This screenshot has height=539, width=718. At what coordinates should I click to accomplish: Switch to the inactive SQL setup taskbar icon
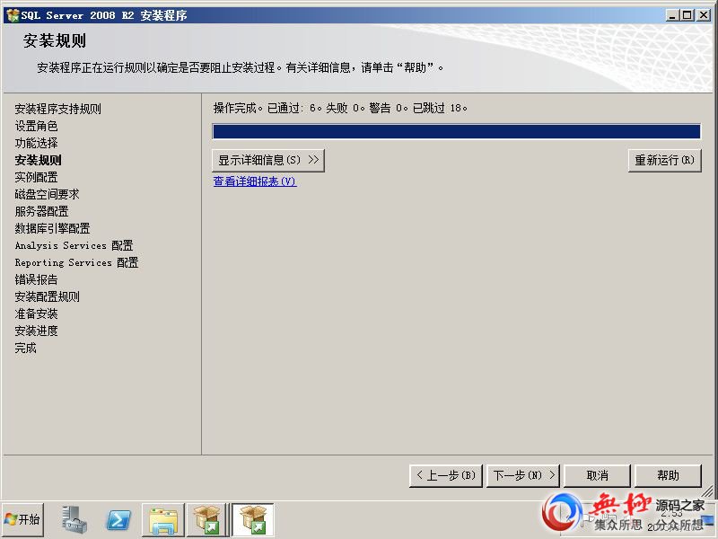208,520
